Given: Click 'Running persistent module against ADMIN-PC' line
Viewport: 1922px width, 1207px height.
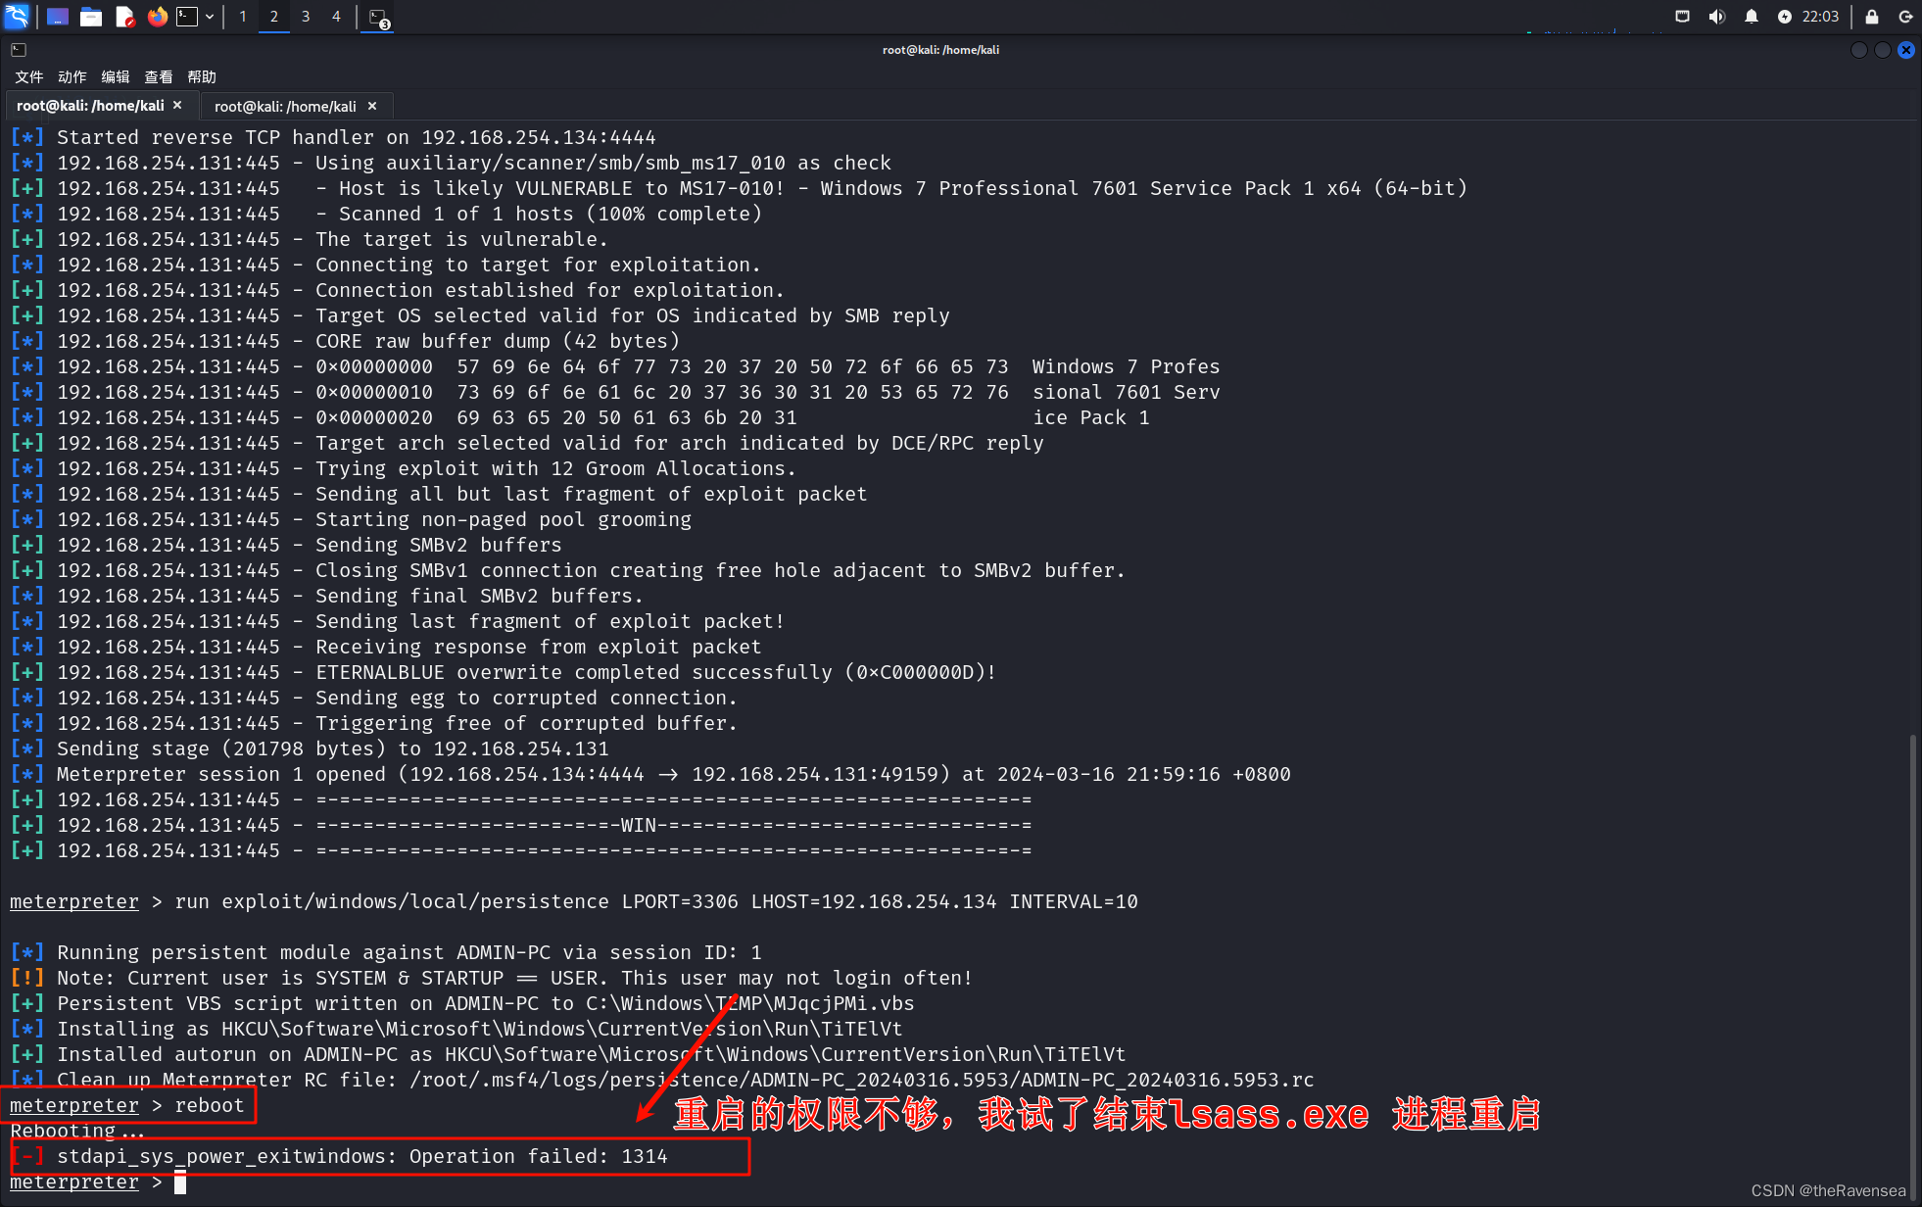Looking at the screenshot, I should tap(386, 952).
